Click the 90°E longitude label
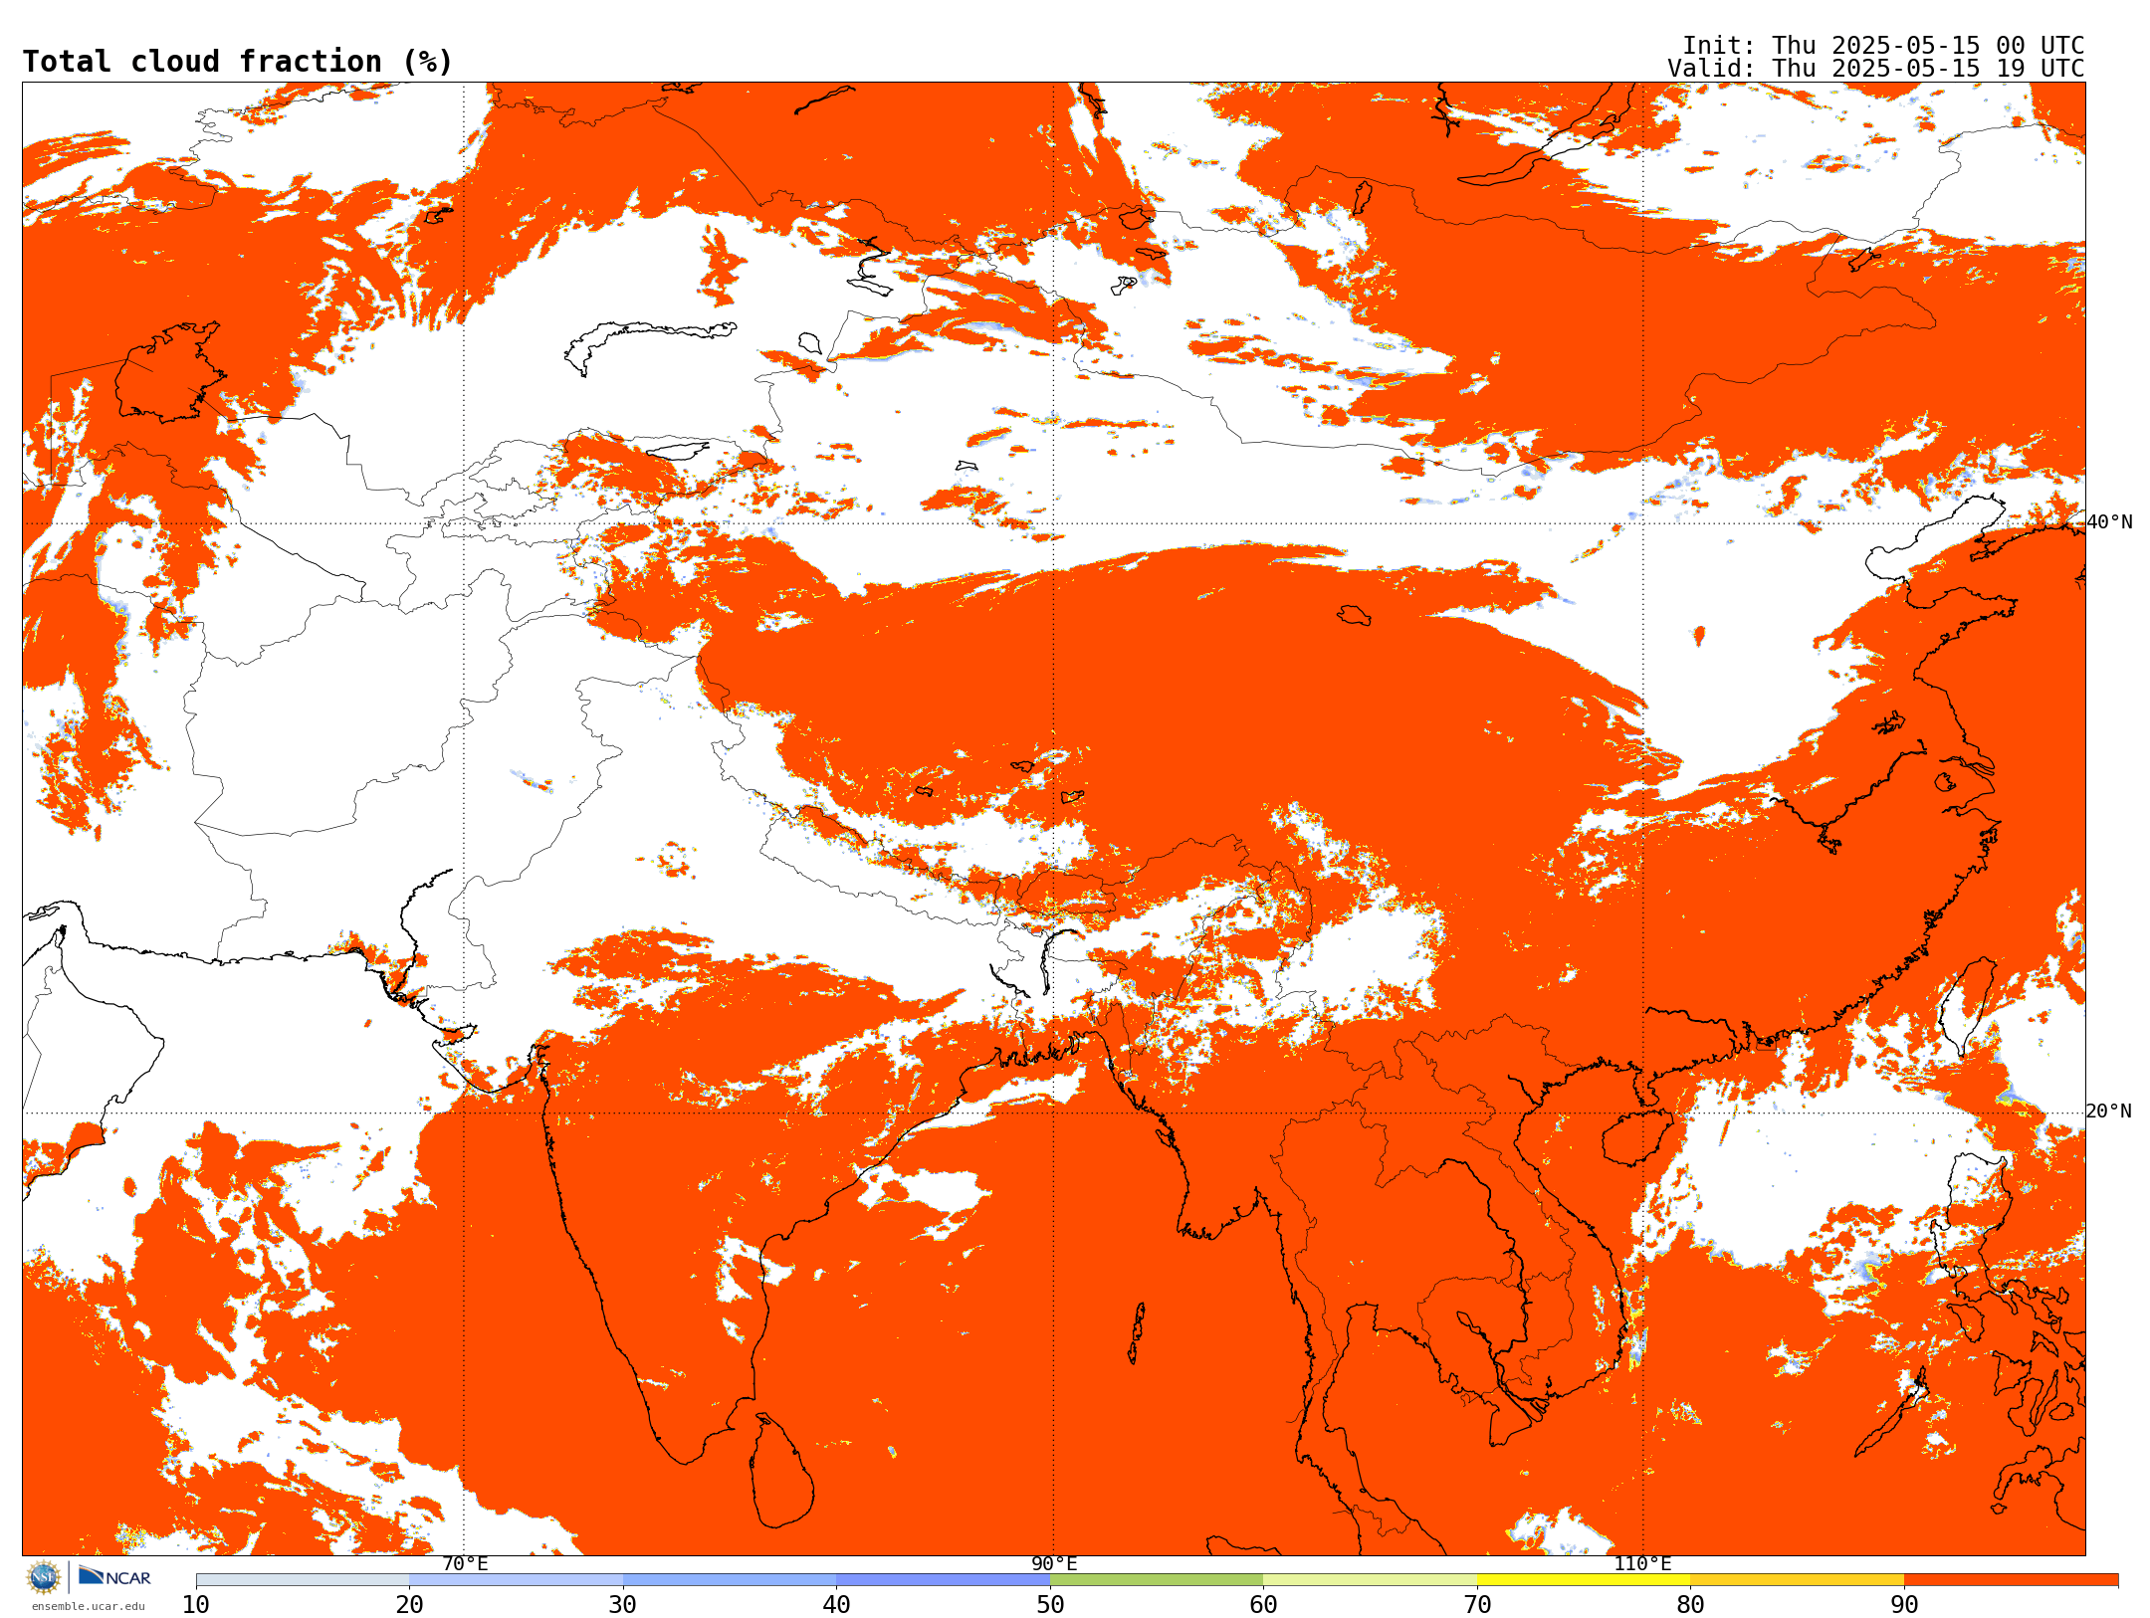The image size is (2150, 1618). click(1054, 1564)
